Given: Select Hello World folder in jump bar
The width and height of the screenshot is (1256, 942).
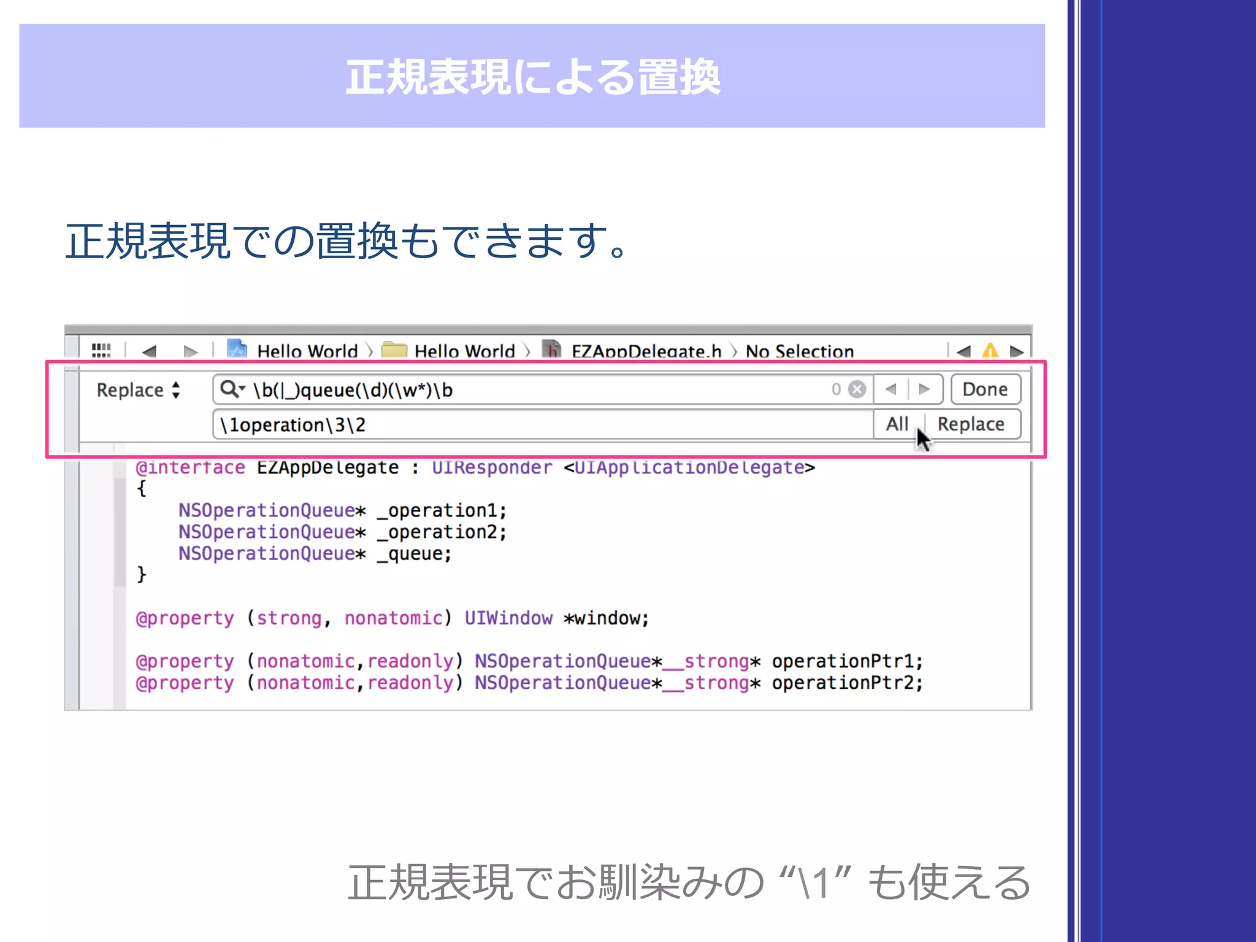Looking at the screenshot, I should click(x=448, y=351).
